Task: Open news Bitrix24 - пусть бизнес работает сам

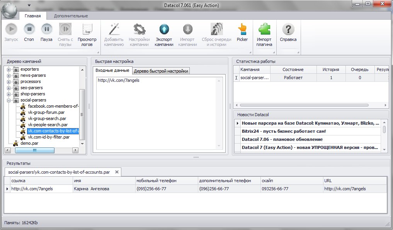Action: (x=310, y=131)
